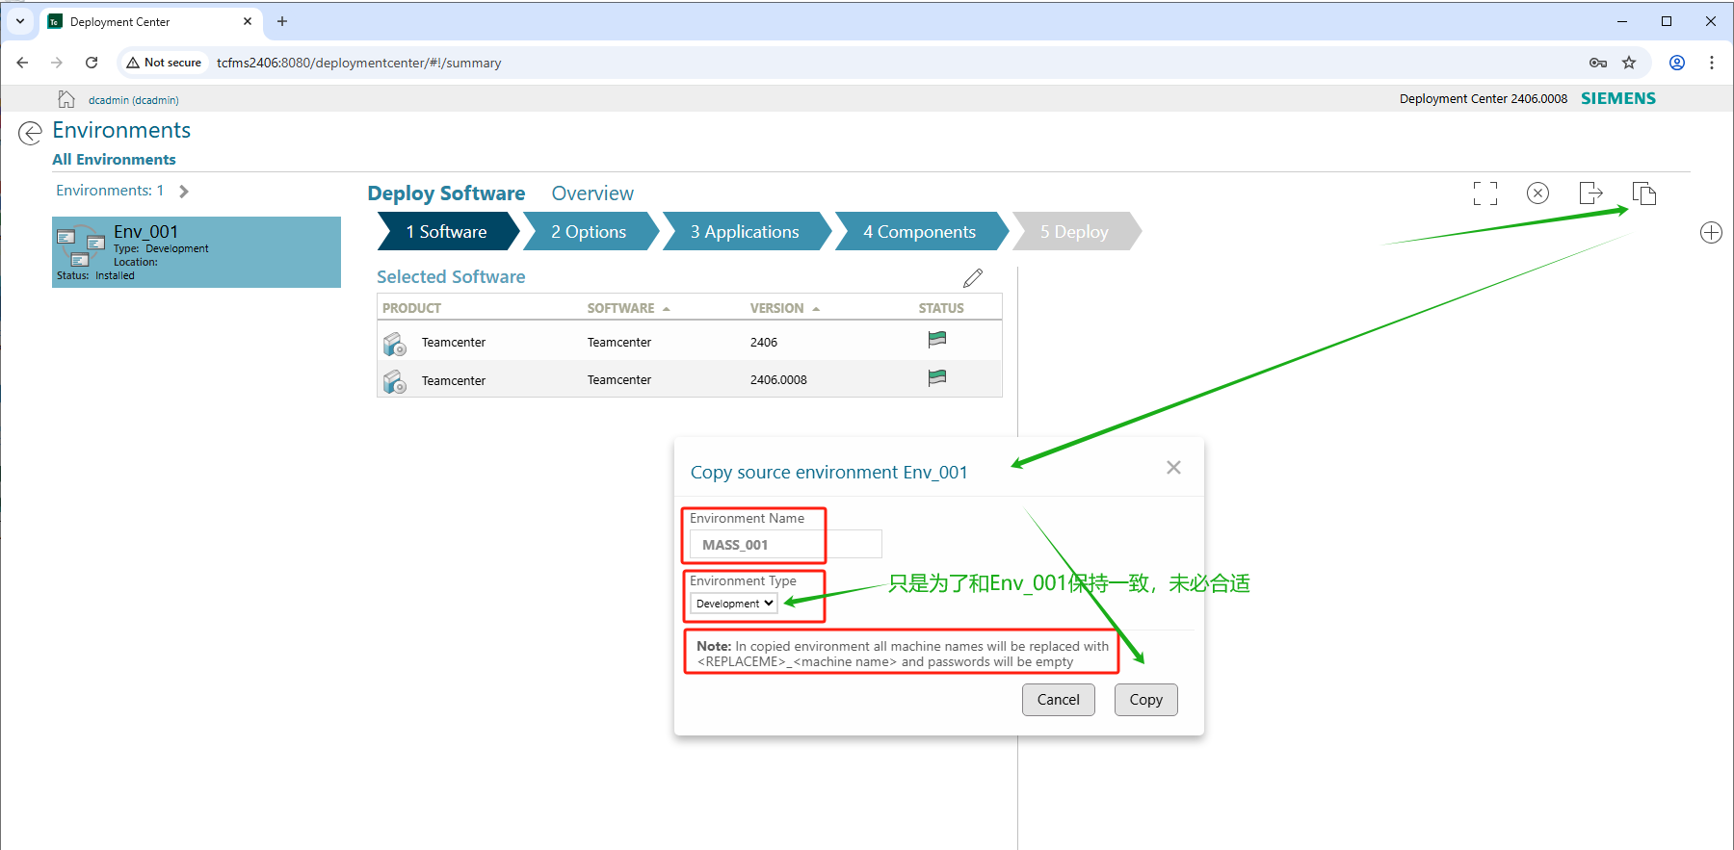Go to step 3 Applications
The image size is (1734, 850).
pyautogui.click(x=745, y=232)
